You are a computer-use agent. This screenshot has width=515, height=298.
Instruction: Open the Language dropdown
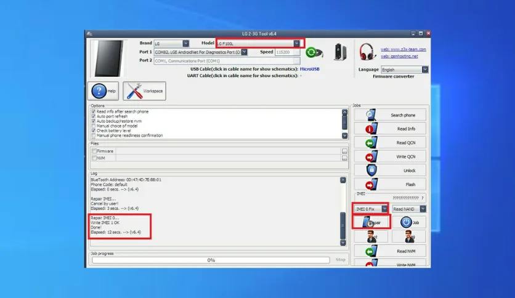(424, 70)
